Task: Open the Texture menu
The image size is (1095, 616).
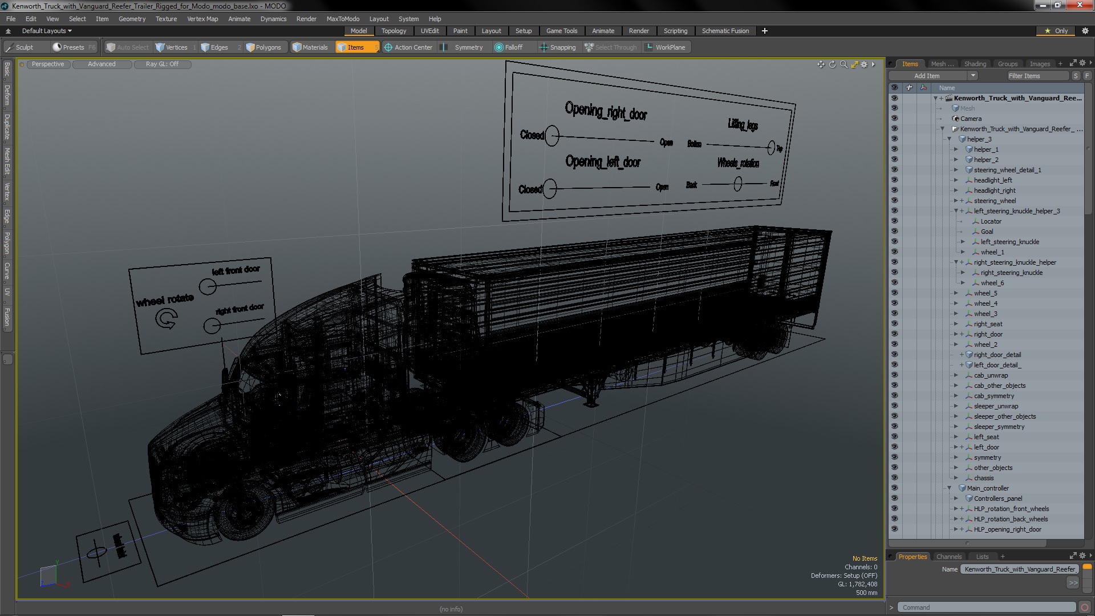Action: (x=166, y=19)
